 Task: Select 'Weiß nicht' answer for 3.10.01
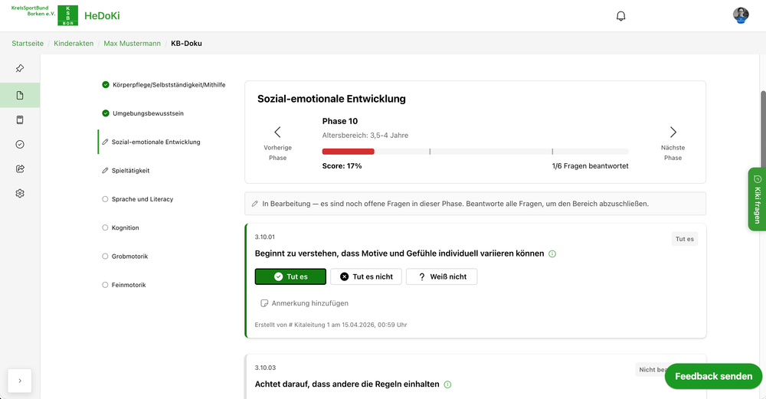[x=442, y=276]
